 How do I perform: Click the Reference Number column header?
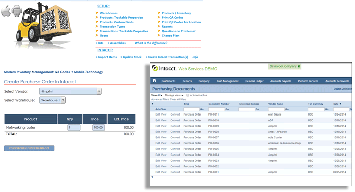[x=249, y=104]
